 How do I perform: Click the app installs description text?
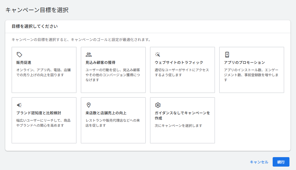coord(251,75)
